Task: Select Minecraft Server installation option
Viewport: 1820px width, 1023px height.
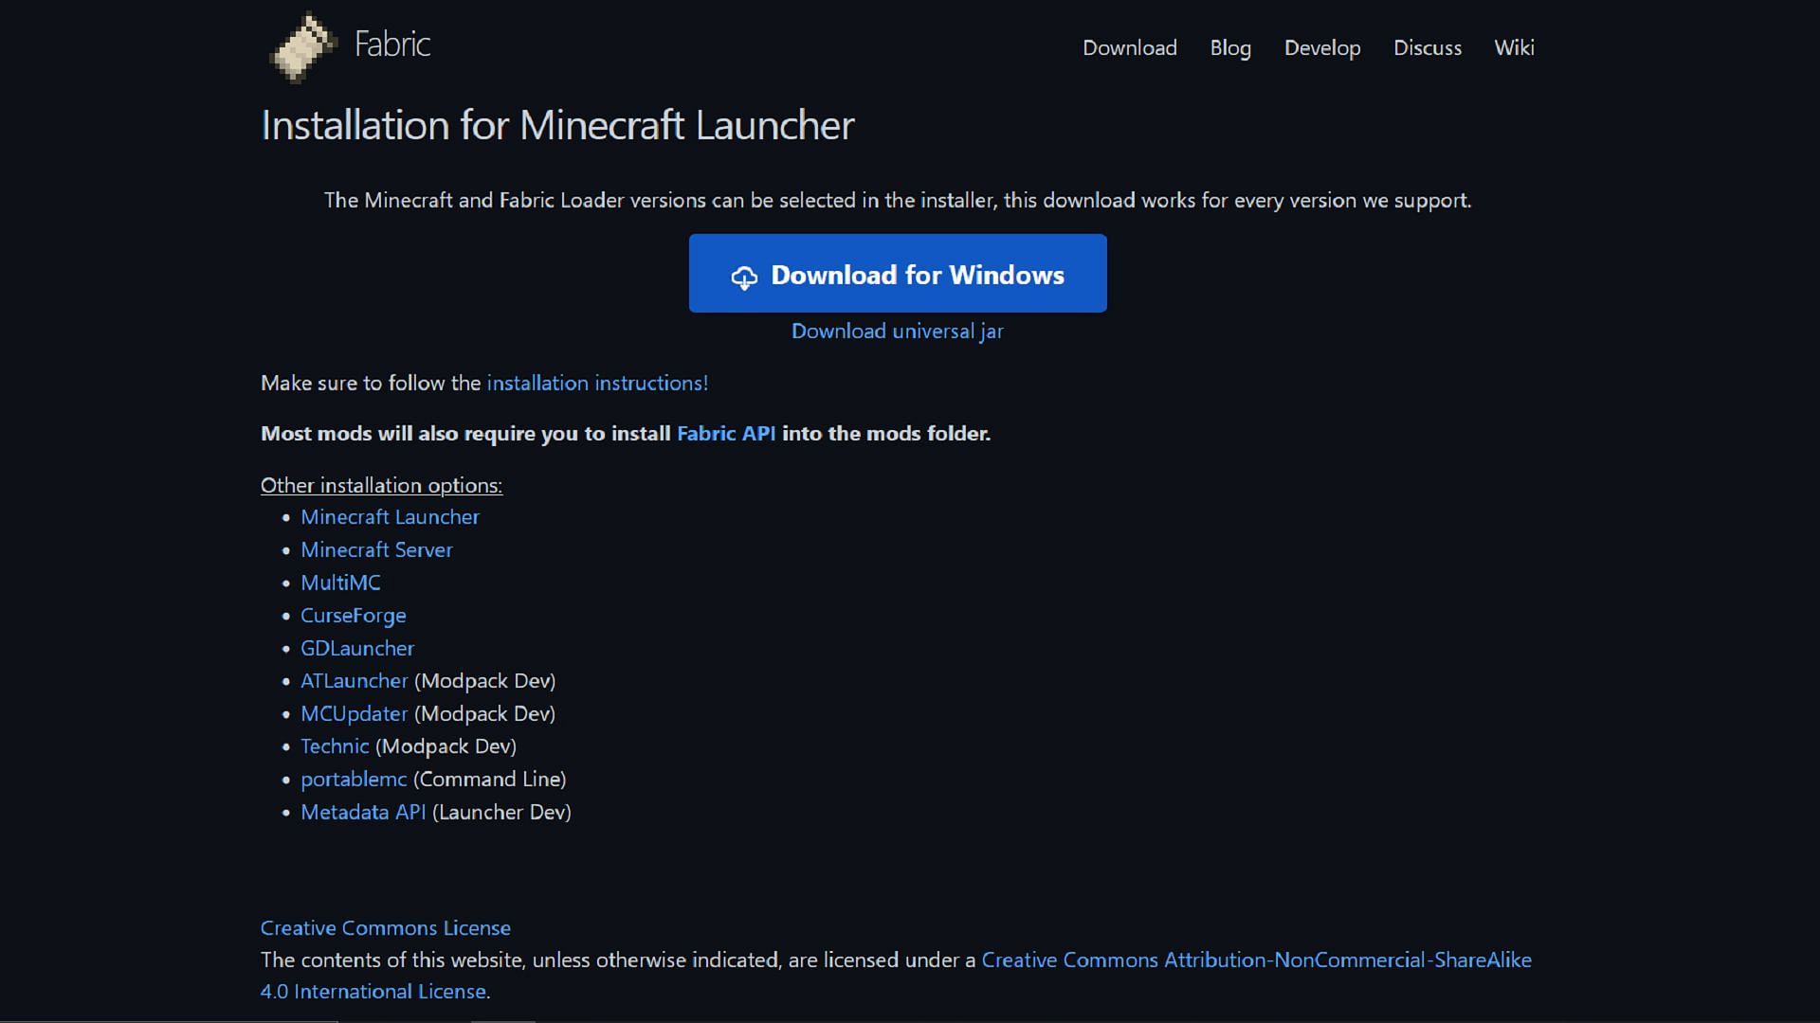Action: tap(376, 549)
